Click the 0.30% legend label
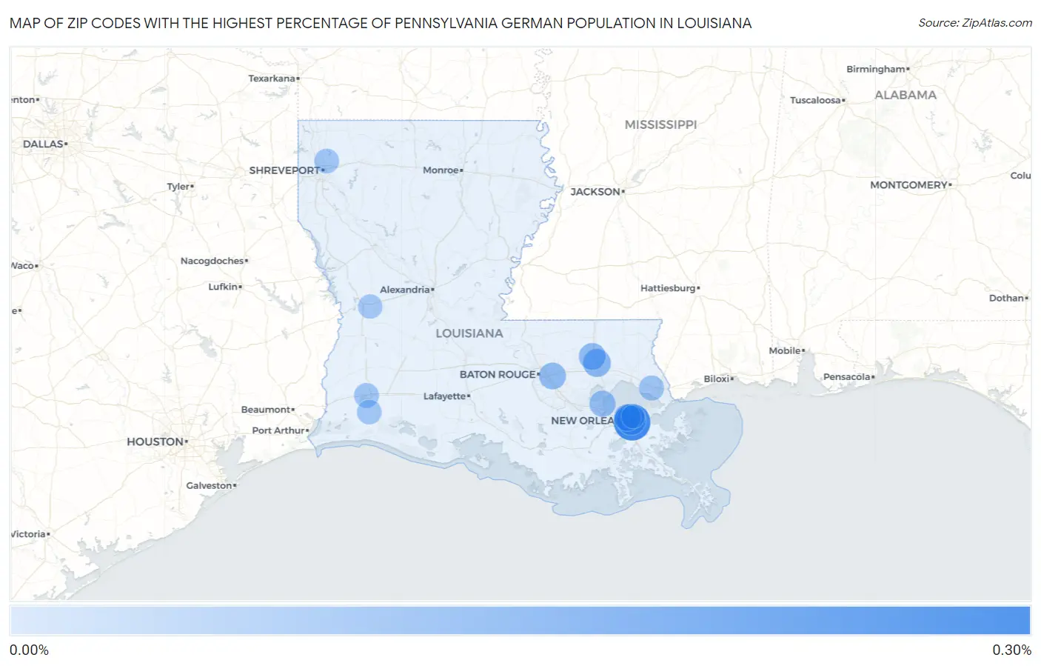This screenshot has height=666, width=1041. [1011, 650]
